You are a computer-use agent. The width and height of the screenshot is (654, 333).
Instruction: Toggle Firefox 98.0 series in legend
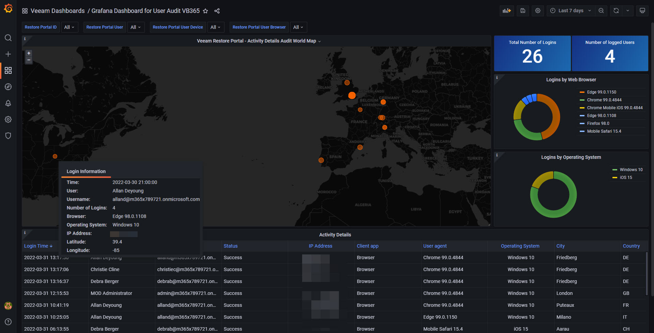coord(598,123)
